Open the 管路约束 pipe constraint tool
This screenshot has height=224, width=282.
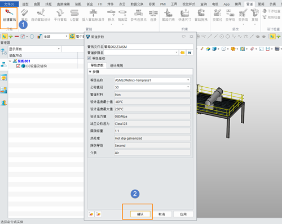point(168,15)
